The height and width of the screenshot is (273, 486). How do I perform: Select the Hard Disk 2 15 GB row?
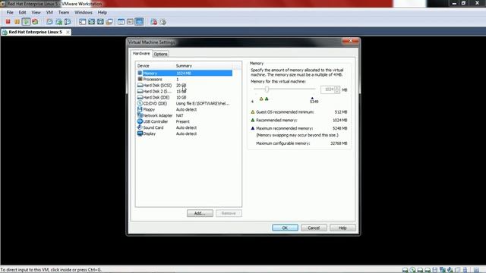pyautogui.click(x=185, y=91)
